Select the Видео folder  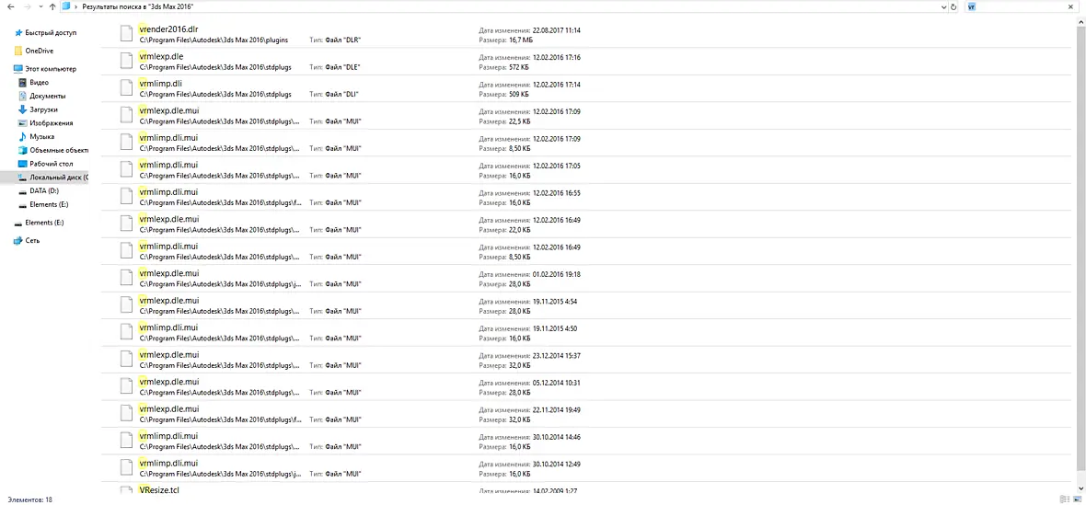[x=39, y=82]
